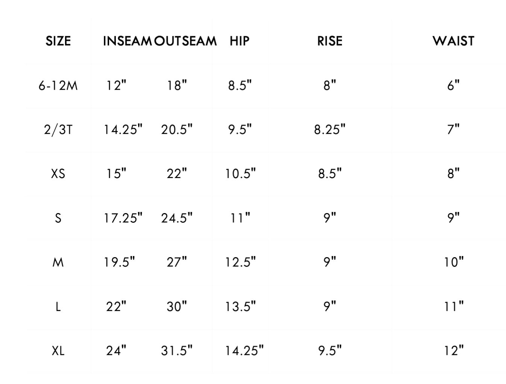This screenshot has width=506, height=384.
Task: Click the 19.5" inseam value for size M
Action: (119, 262)
